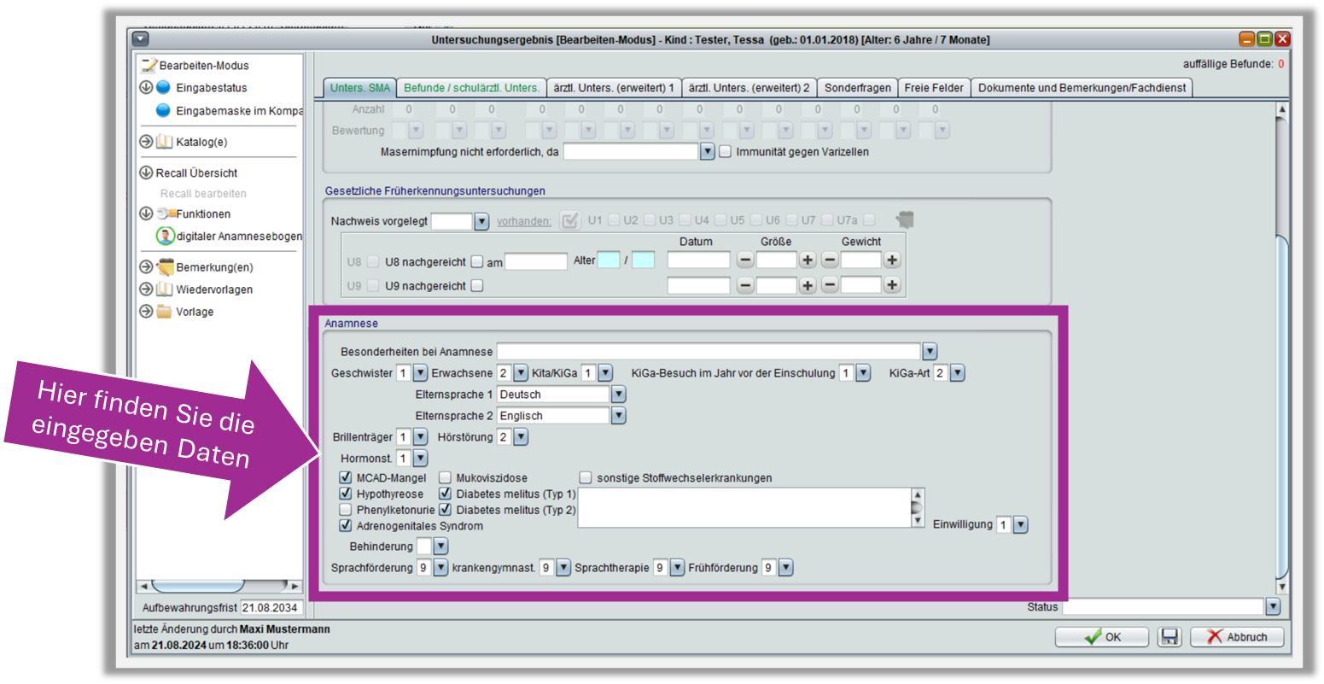Click the save disk icon next to OK

pyautogui.click(x=1169, y=637)
